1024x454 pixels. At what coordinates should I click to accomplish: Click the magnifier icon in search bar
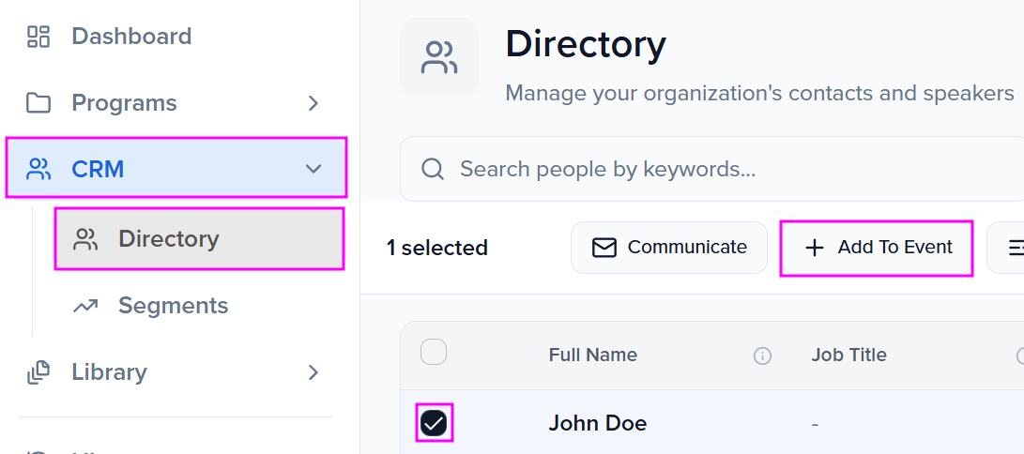coord(433,169)
